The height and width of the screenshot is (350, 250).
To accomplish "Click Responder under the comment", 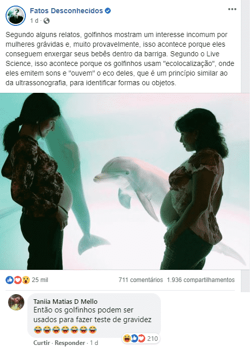I will 70,342.
